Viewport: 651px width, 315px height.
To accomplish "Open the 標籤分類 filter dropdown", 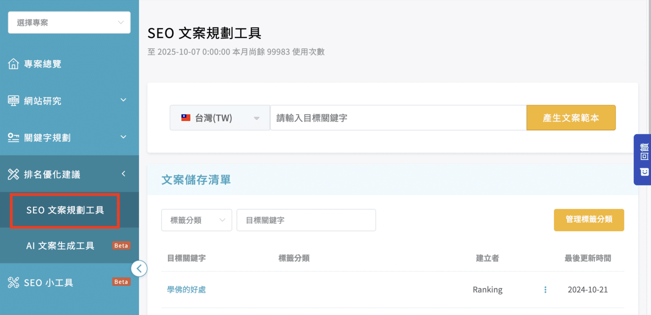I will pos(196,220).
